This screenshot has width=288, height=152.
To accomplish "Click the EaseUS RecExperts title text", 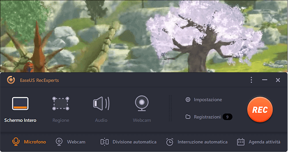I will click(39, 80).
